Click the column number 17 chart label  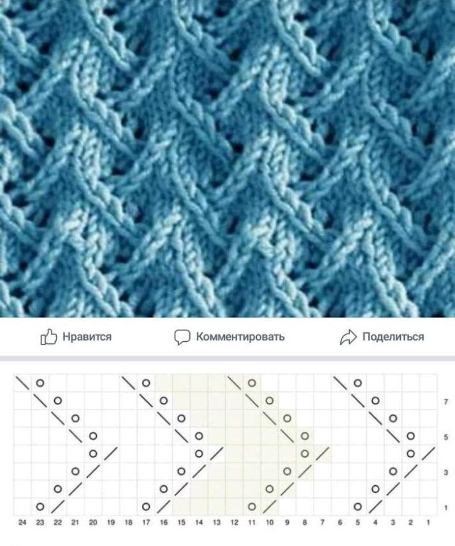(x=146, y=522)
